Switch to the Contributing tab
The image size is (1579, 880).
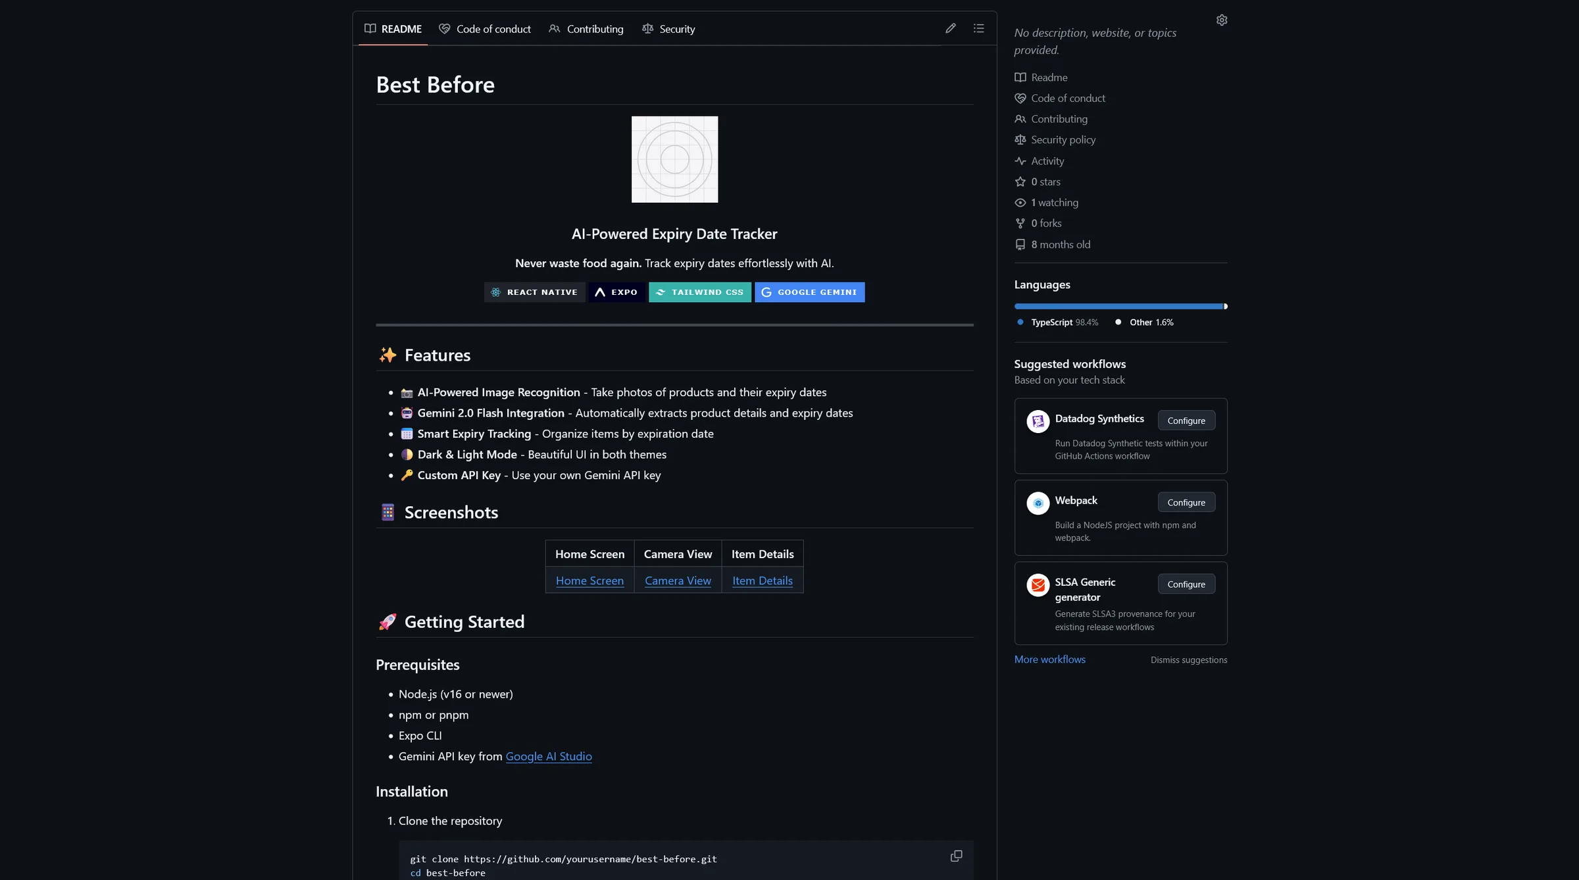[x=586, y=29]
